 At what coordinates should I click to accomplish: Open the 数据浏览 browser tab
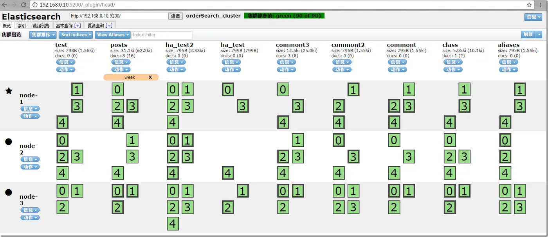pyautogui.click(x=41, y=25)
